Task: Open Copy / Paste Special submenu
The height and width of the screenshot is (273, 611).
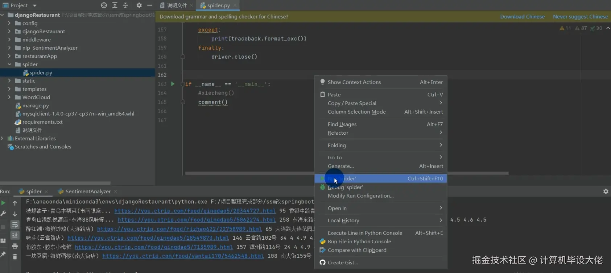Action: [x=381, y=103]
